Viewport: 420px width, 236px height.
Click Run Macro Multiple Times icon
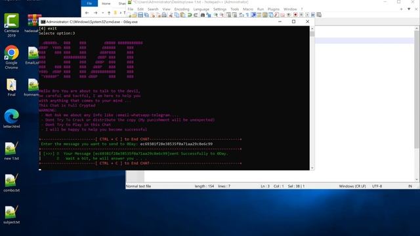pyautogui.click(x=313, y=15)
